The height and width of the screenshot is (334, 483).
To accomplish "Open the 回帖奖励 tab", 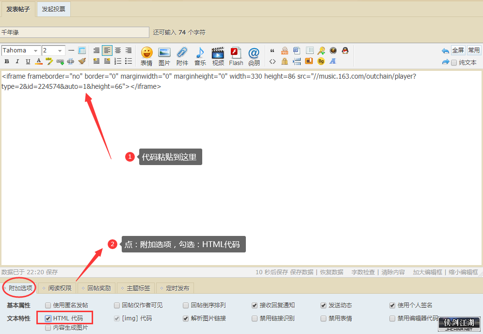I will [x=97, y=288].
